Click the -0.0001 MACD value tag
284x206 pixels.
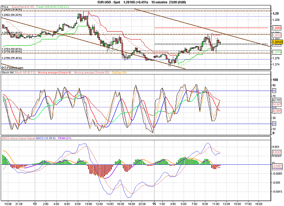(x=278, y=166)
